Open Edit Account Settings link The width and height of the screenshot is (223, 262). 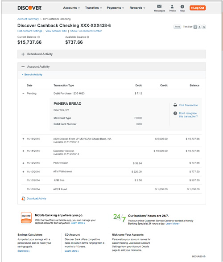pos(30,31)
